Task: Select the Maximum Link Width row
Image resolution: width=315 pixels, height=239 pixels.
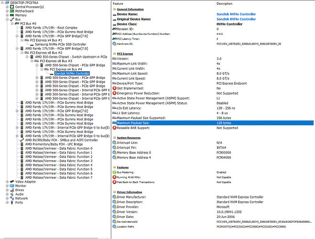Action: 213,64
